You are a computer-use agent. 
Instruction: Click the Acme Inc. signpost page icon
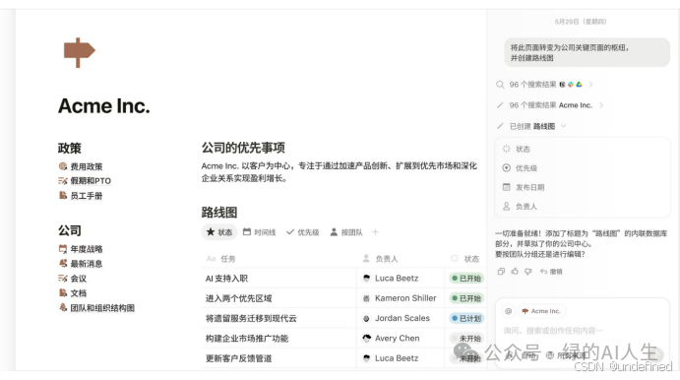point(79,52)
